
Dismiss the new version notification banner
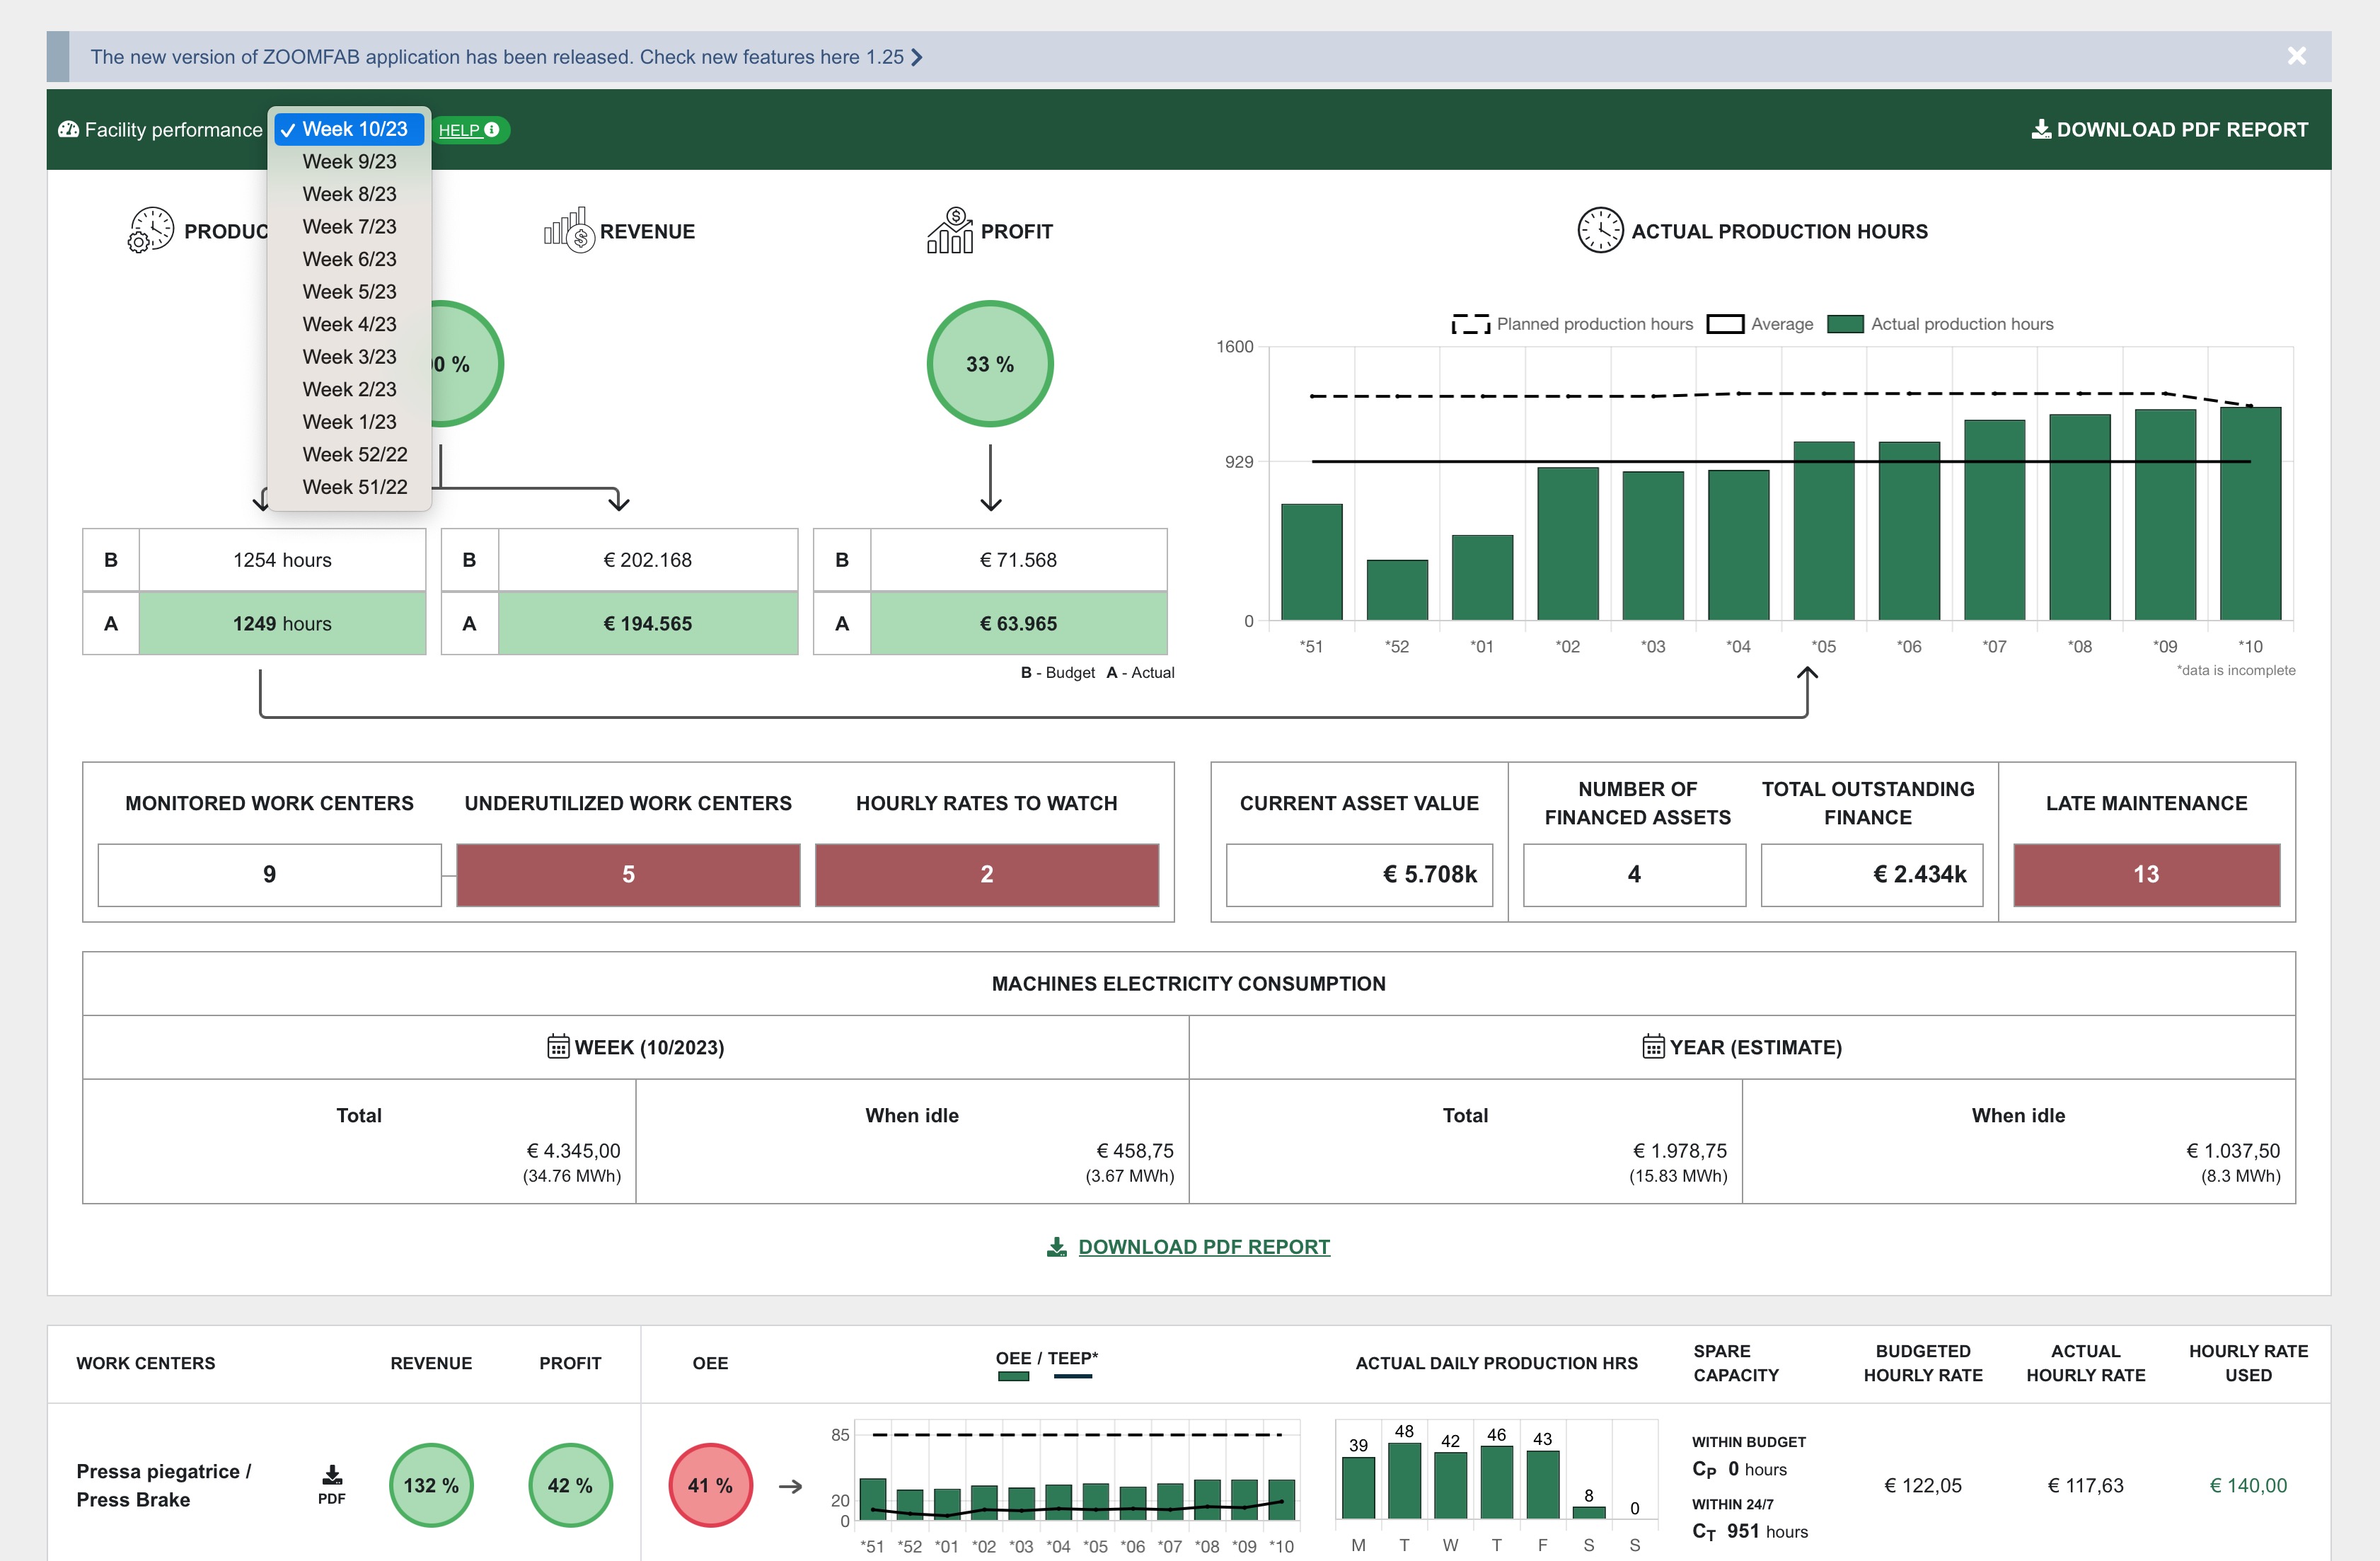point(2297,56)
